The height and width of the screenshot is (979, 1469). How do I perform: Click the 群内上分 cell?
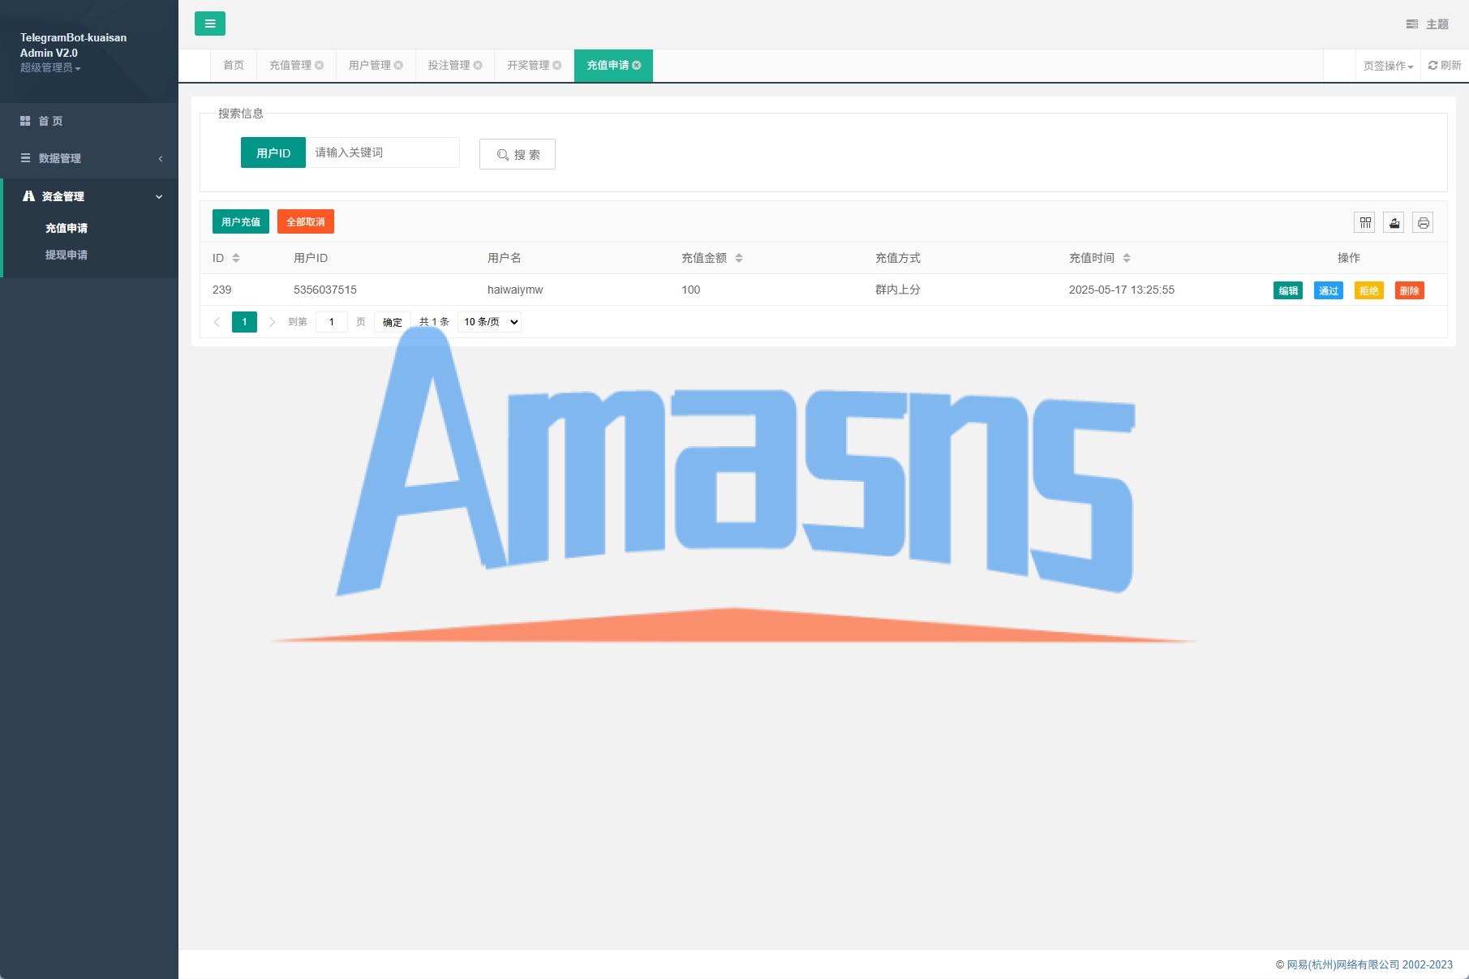pyautogui.click(x=898, y=290)
